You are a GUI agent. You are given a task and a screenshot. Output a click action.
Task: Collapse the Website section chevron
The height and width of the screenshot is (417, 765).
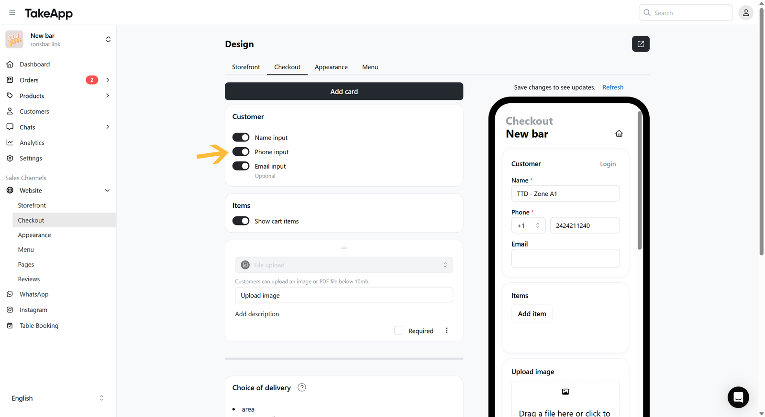tap(107, 190)
